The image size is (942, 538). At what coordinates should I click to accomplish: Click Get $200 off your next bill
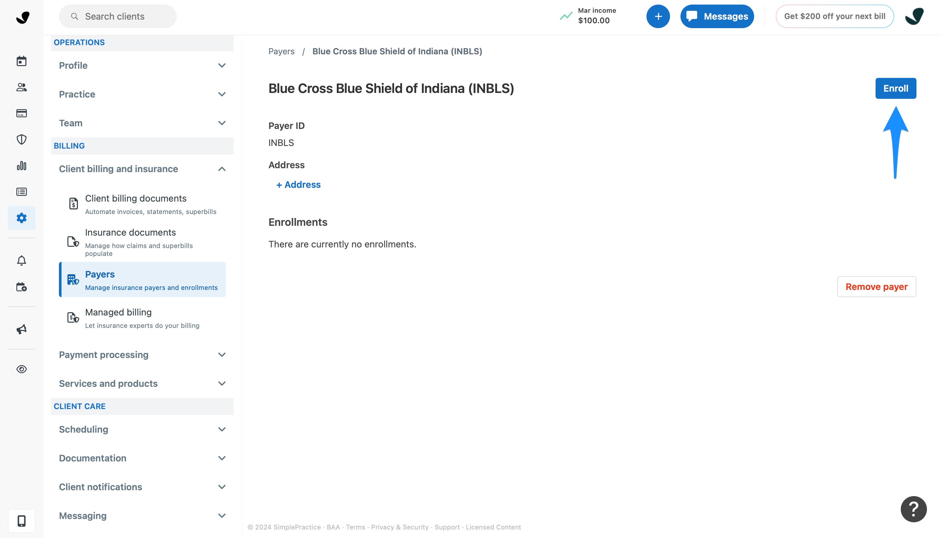click(x=834, y=16)
